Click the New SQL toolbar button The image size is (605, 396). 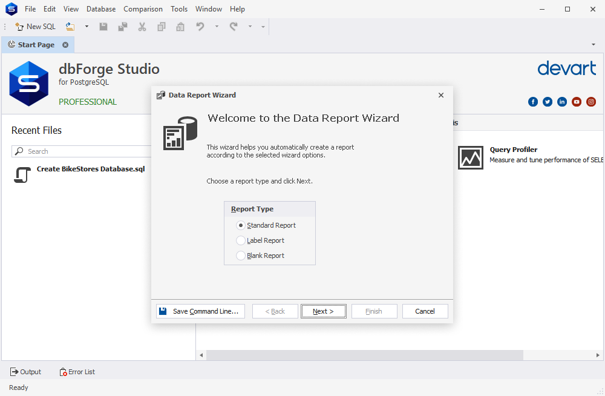point(36,27)
